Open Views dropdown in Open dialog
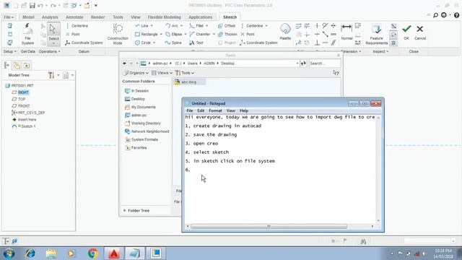 pyautogui.click(x=162, y=73)
